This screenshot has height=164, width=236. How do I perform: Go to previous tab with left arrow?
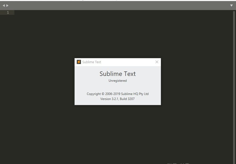4,6
